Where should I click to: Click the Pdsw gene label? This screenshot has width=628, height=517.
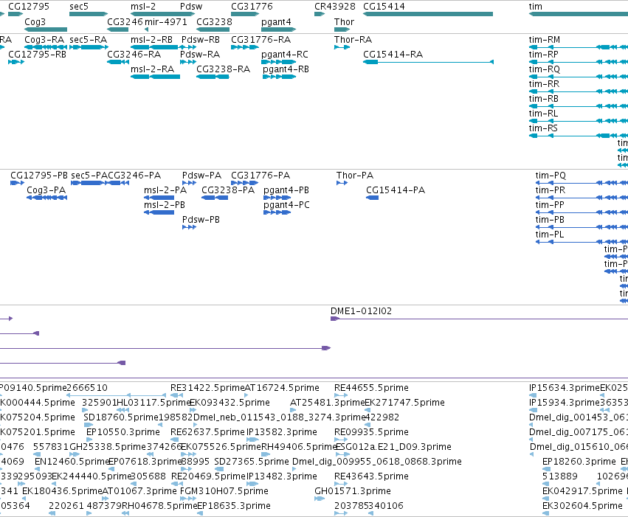pos(191,7)
